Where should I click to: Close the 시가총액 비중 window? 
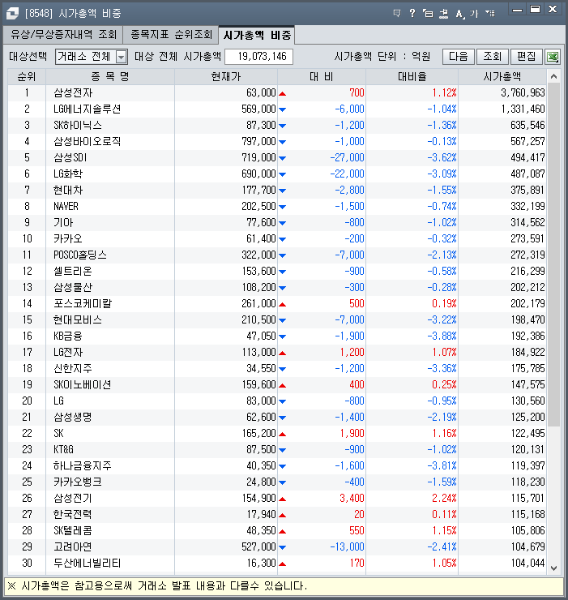coord(553,10)
